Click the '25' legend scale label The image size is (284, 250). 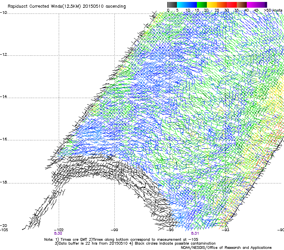click(x=216, y=10)
